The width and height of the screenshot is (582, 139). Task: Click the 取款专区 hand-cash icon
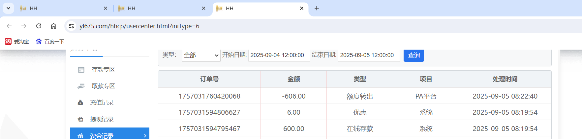coord(81,86)
